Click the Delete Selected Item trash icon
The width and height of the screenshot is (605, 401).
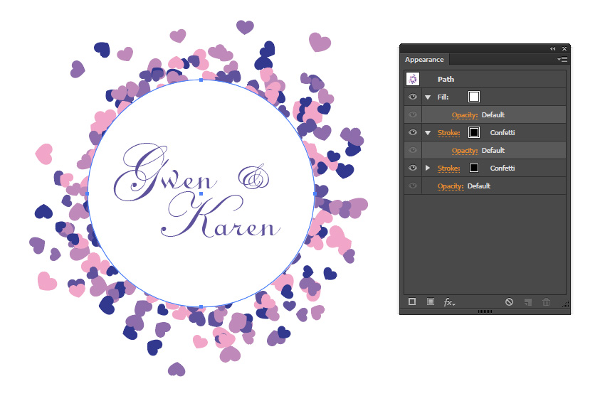tap(547, 302)
